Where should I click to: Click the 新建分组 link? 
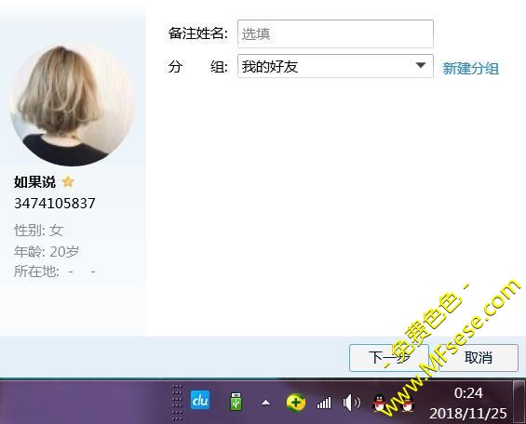coord(470,68)
